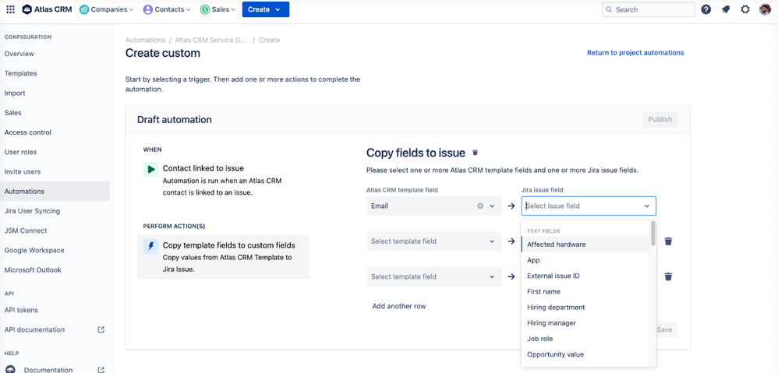The height and width of the screenshot is (373, 778).
Task: Open Overview in the sidebar
Action: pyautogui.click(x=55, y=54)
